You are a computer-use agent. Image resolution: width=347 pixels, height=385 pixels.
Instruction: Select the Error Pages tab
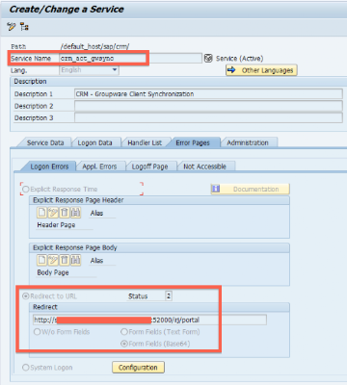click(193, 142)
